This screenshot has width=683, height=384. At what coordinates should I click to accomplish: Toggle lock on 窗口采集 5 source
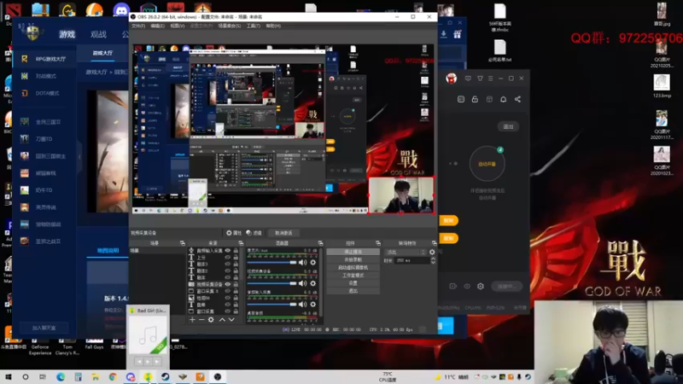[x=236, y=291]
